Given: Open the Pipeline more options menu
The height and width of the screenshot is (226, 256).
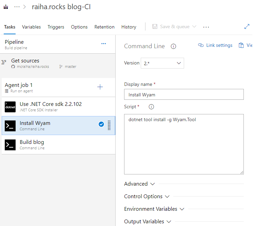Looking at the screenshot, I should tap(103, 44).
